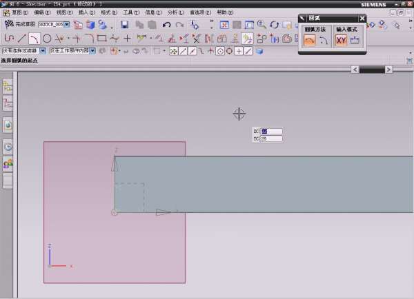The height and width of the screenshot is (299, 414).
Task: Choose arc by center and endpoints method
Action: (x=323, y=41)
